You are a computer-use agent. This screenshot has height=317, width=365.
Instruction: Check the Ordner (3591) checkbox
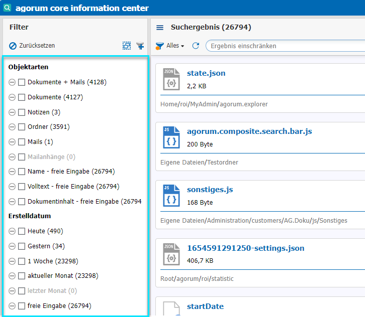pos(22,127)
